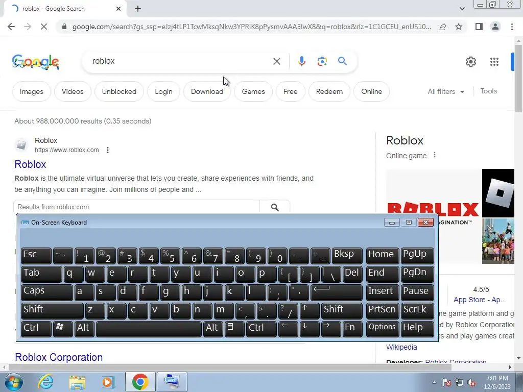Viewport: 523px width, 392px height.
Task: Click the Google search input box
Action: tap(180, 61)
